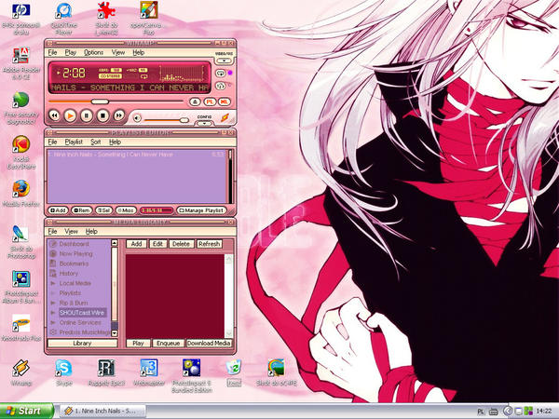The width and height of the screenshot is (559, 419).
Task: Click the orange Play button in Winamp
Action: point(70,115)
